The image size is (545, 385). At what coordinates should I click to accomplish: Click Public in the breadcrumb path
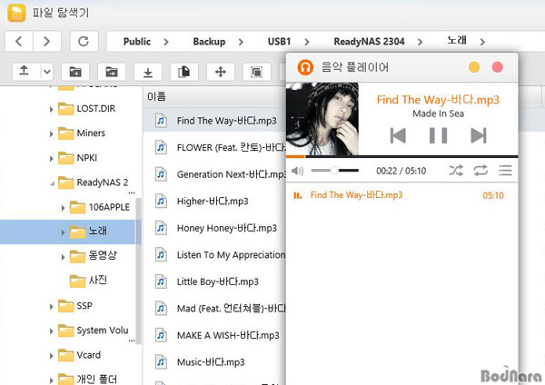pos(137,42)
